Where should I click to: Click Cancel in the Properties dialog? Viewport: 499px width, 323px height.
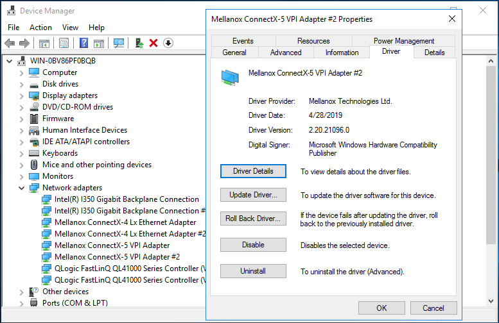pyautogui.click(x=433, y=308)
